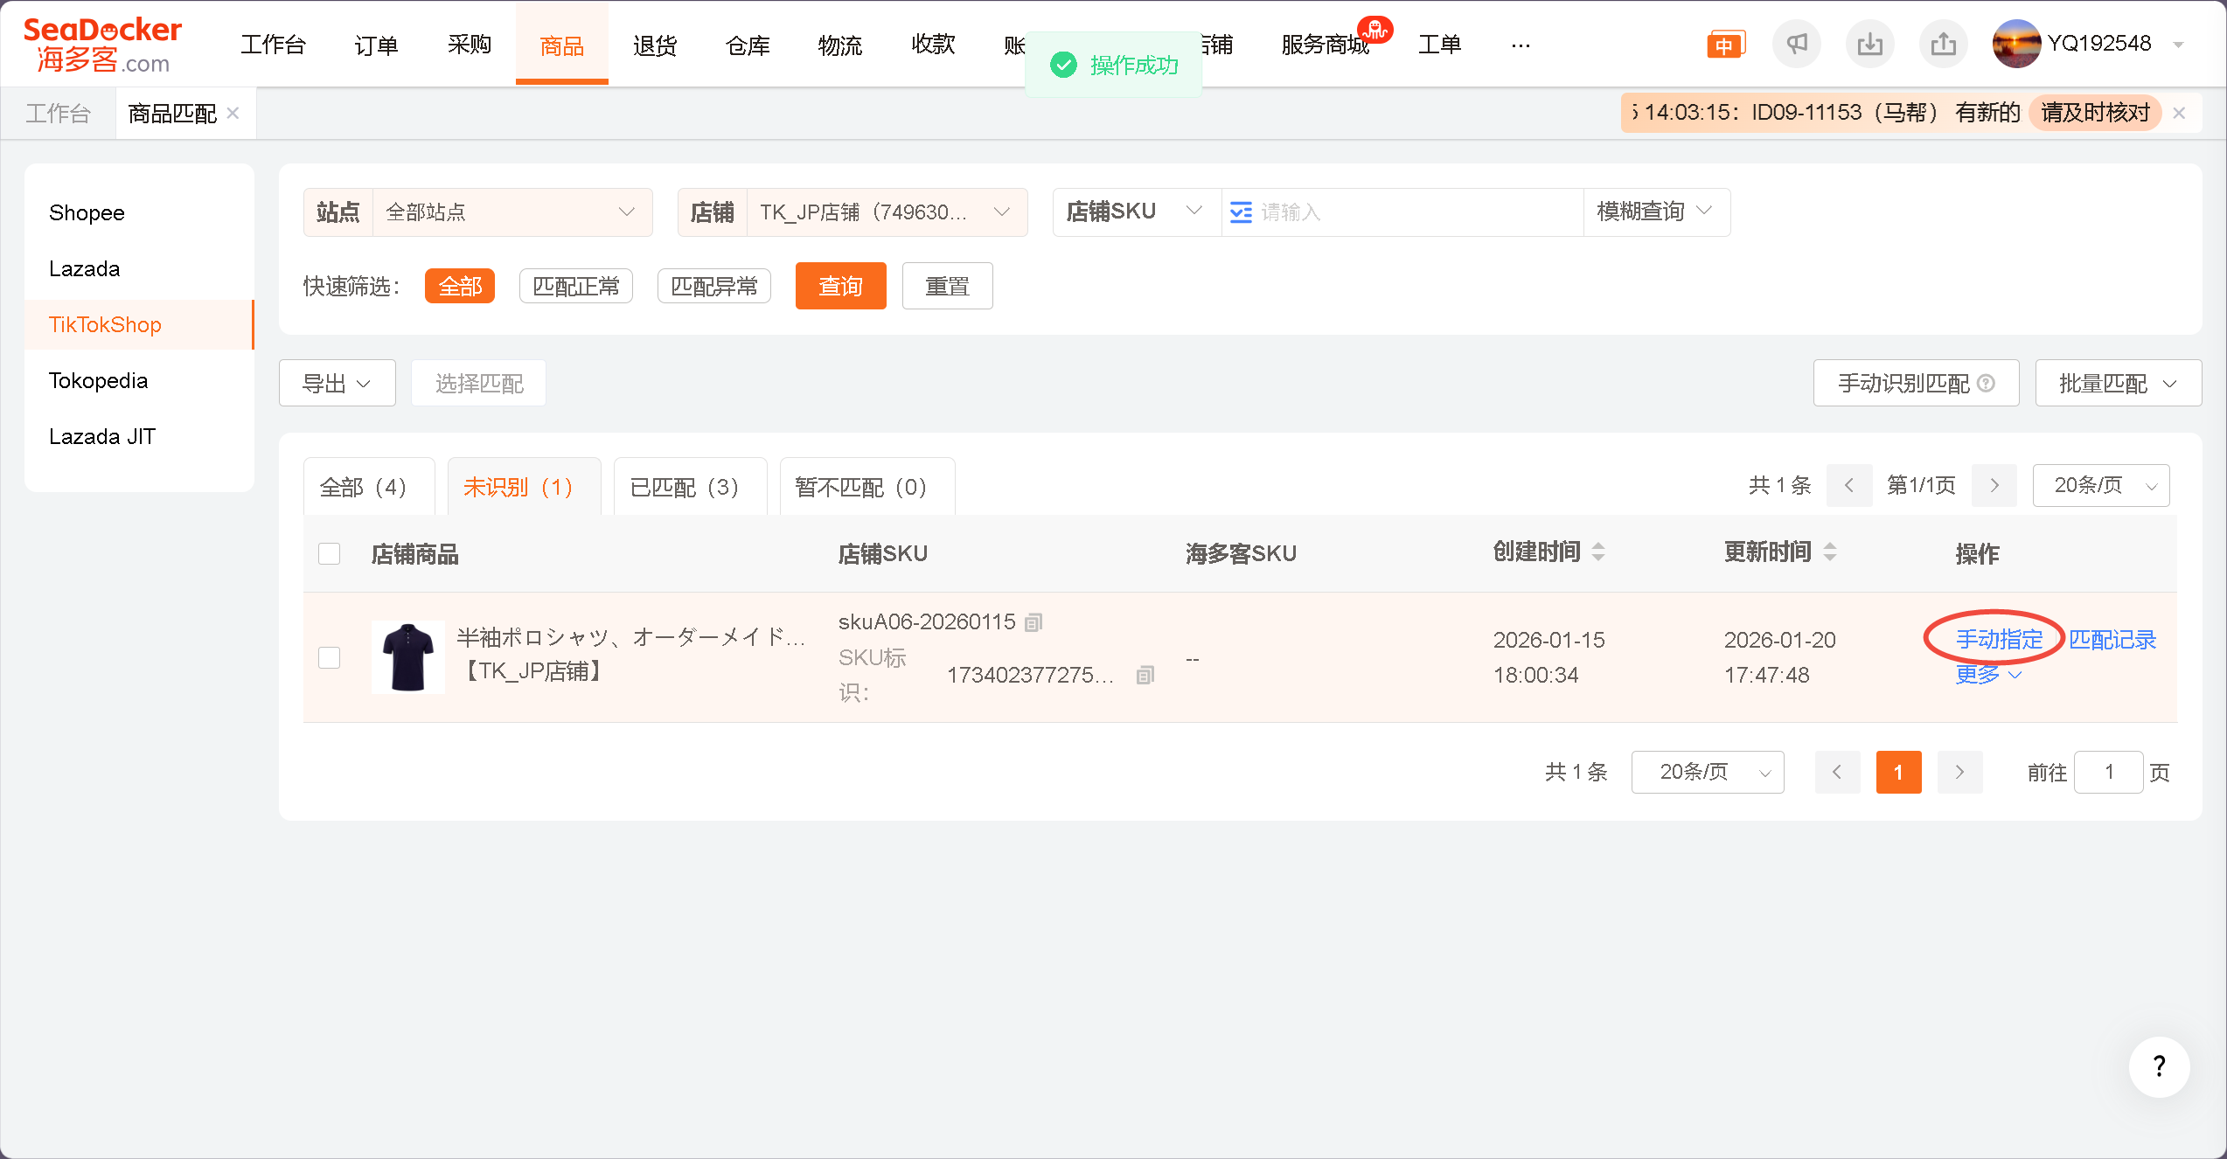The width and height of the screenshot is (2227, 1159).
Task: Click the orange language switch icon
Action: click(1724, 45)
